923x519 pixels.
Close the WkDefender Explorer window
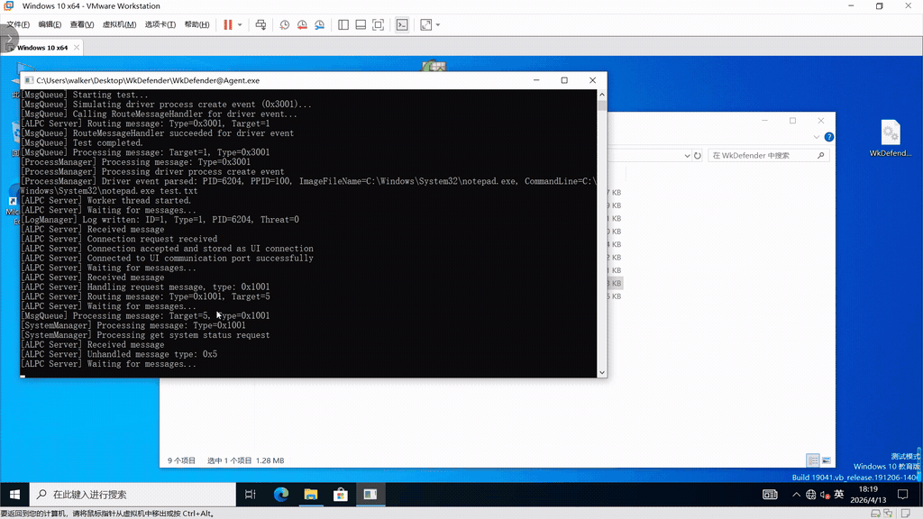point(821,121)
